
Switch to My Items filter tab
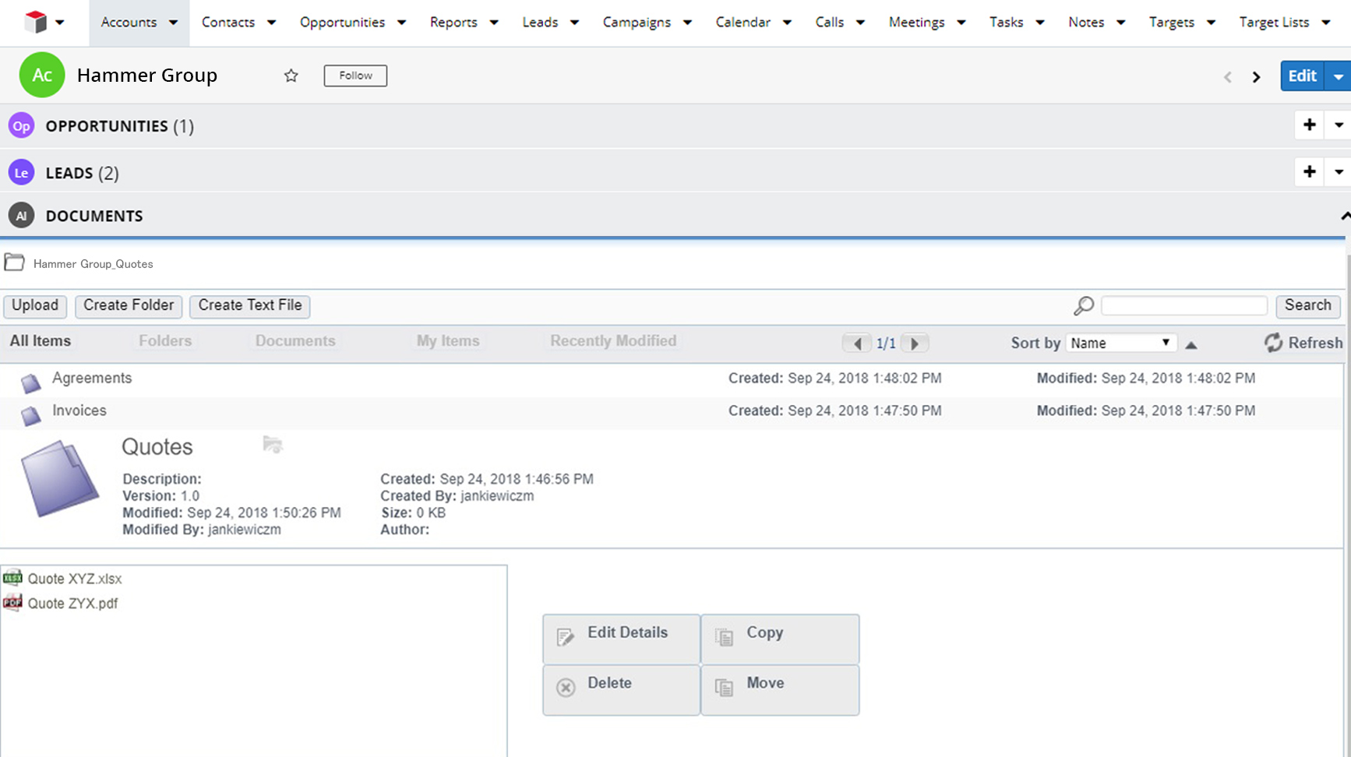pyautogui.click(x=448, y=341)
